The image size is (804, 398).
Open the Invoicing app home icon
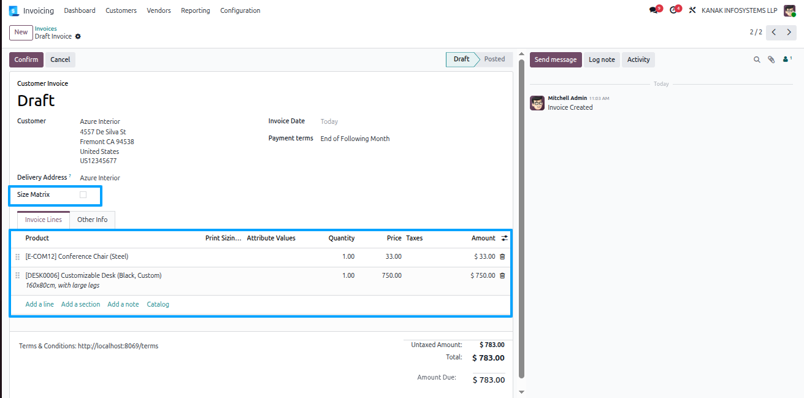13,10
